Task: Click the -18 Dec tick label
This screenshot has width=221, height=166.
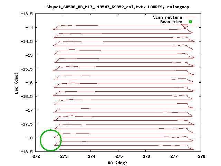Action: [29, 138]
